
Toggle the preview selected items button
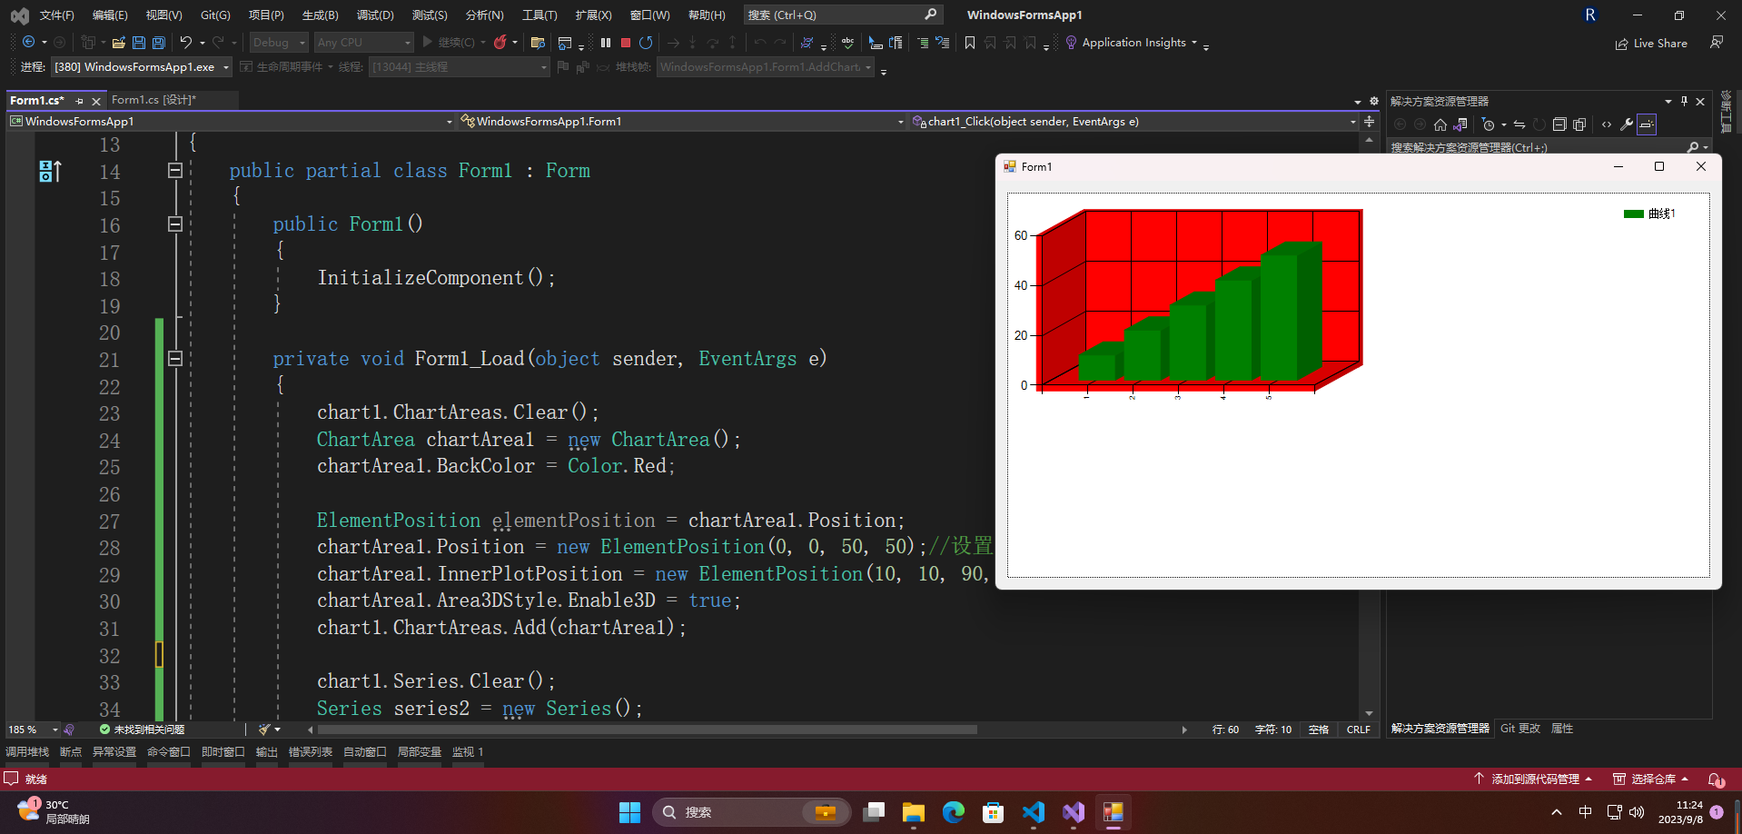tap(1647, 124)
